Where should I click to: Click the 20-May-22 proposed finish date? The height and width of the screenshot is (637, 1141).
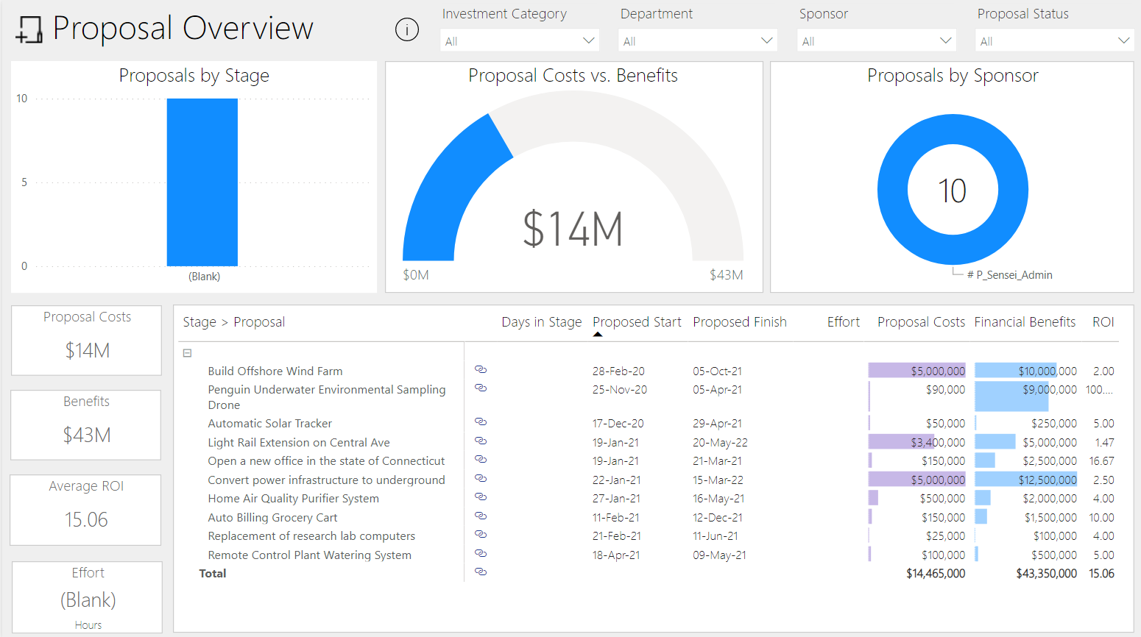[x=720, y=443]
